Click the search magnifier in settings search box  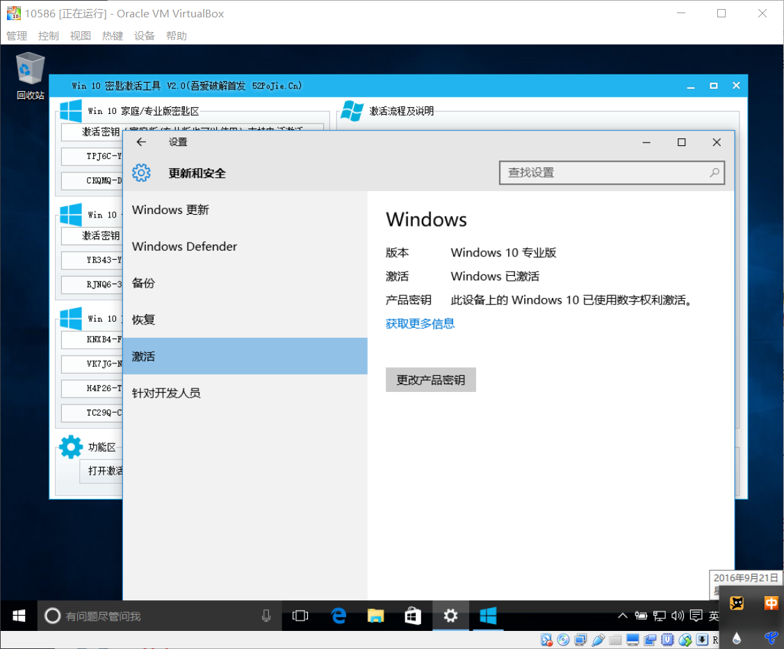tap(714, 172)
